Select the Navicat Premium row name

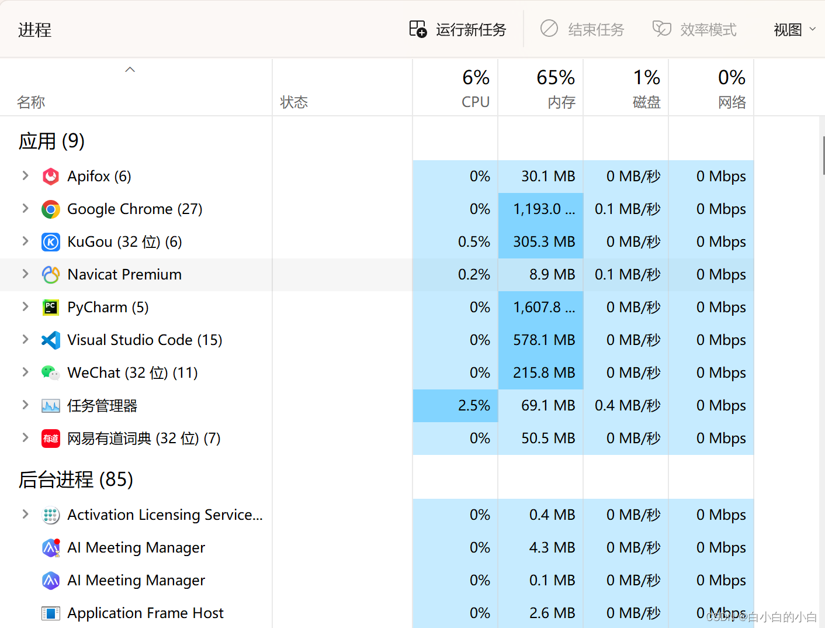[124, 275]
